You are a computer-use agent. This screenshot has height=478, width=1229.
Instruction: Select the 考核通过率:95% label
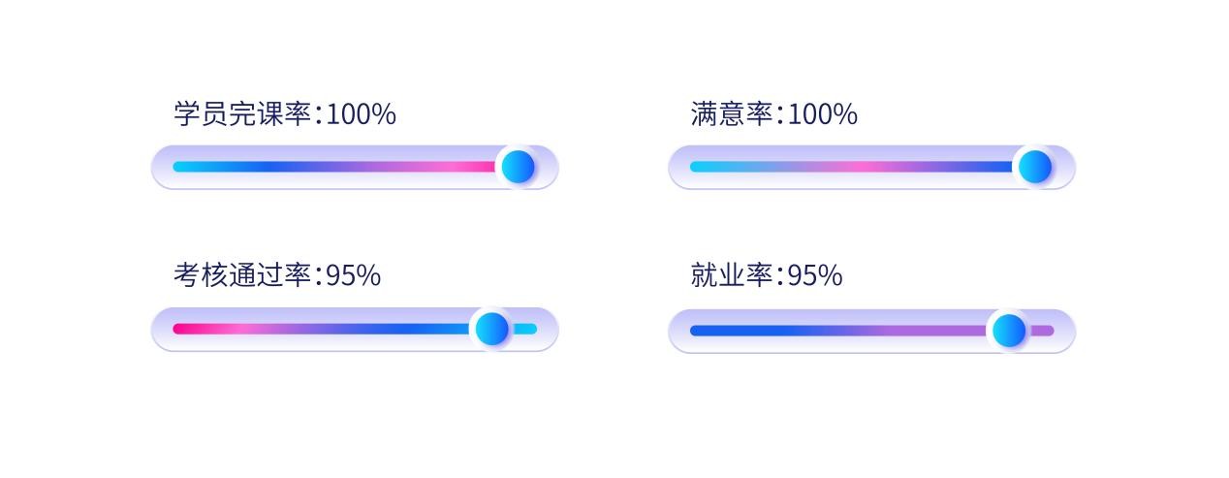click(277, 275)
